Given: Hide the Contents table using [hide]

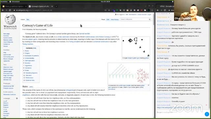Looking at the screenshot, I should [34, 48].
